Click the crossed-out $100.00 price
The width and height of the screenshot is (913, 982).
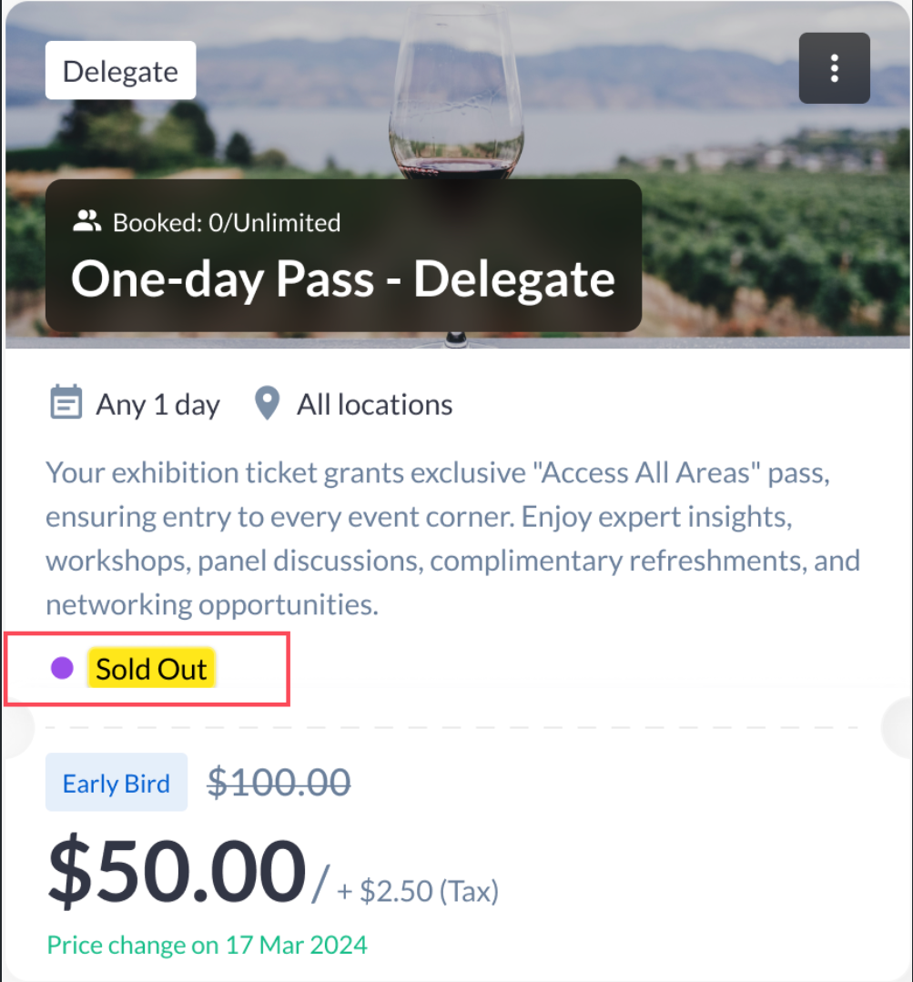coord(279,782)
